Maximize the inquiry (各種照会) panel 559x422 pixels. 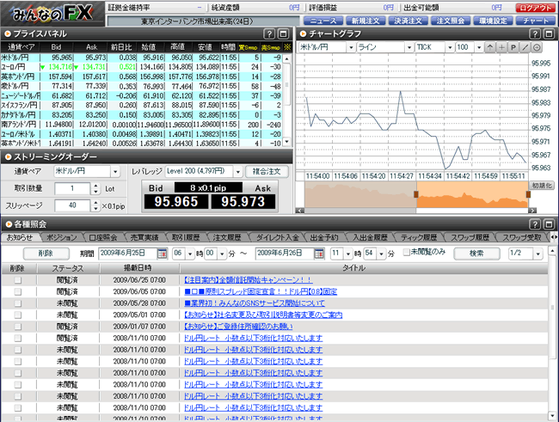tap(549, 224)
